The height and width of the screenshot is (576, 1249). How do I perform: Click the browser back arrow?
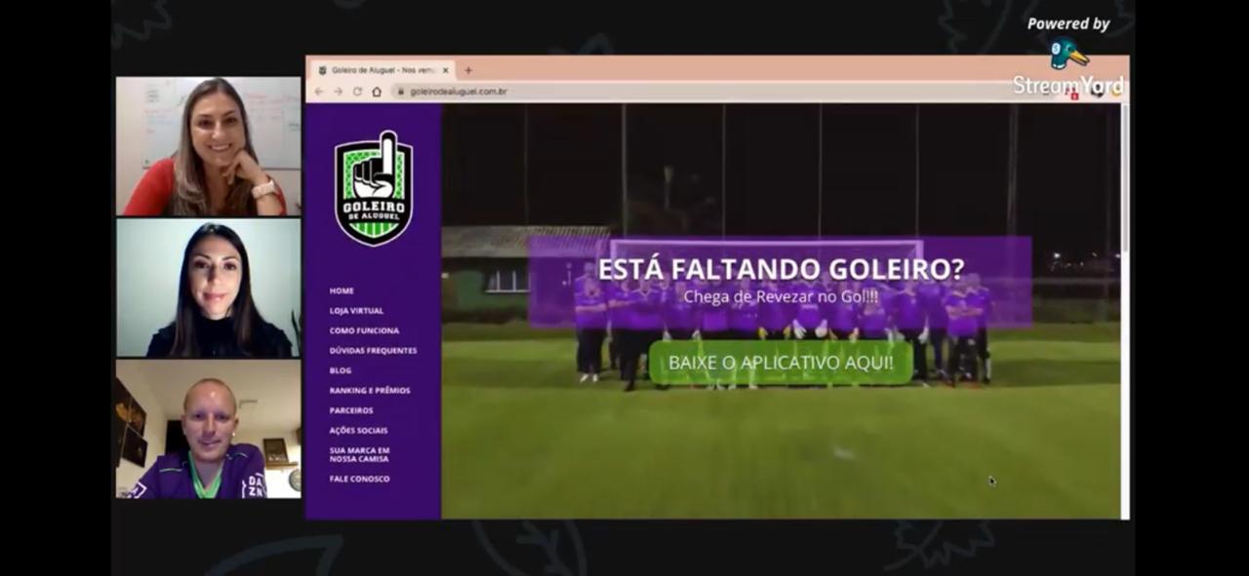pyautogui.click(x=318, y=92)
